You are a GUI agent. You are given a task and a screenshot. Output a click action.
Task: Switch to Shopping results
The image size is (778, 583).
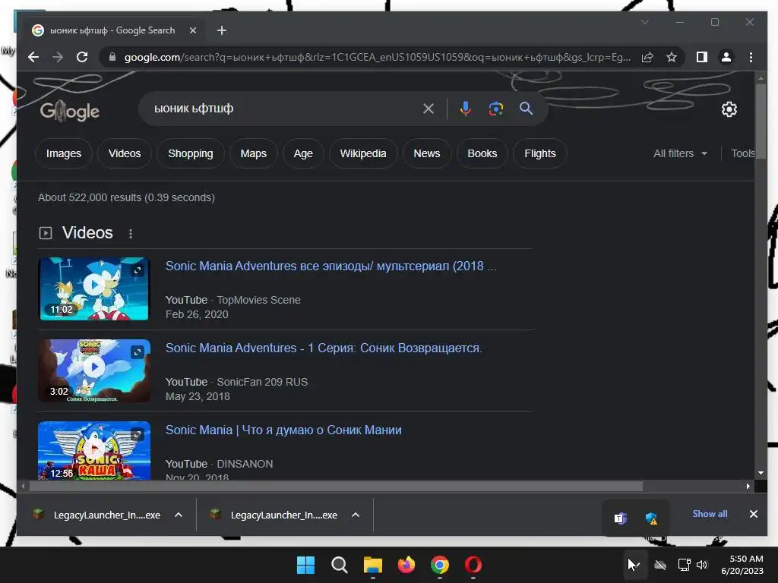tap(191, 153)
